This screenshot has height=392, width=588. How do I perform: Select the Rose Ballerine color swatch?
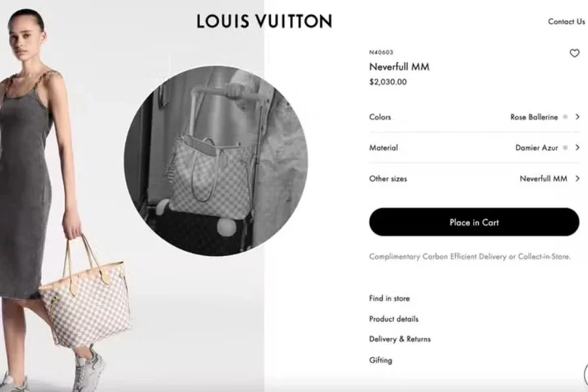click(x=565, y=117)
